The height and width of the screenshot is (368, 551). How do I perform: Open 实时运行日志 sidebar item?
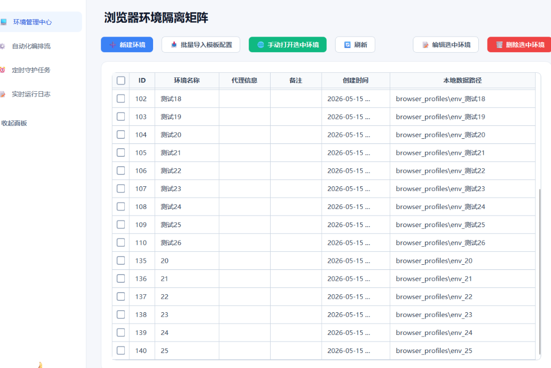click(31, 94)
